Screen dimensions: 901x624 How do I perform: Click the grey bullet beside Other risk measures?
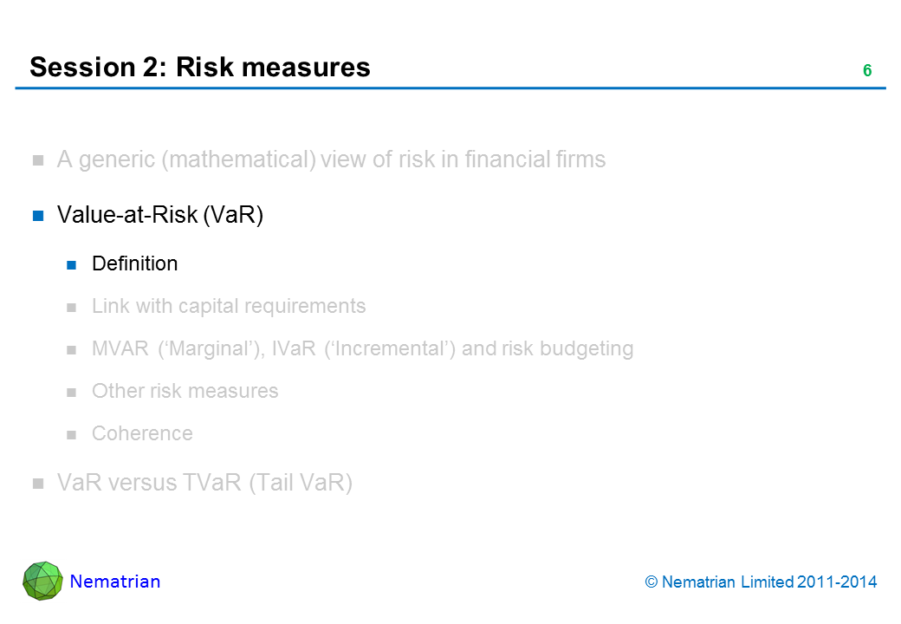73,392
